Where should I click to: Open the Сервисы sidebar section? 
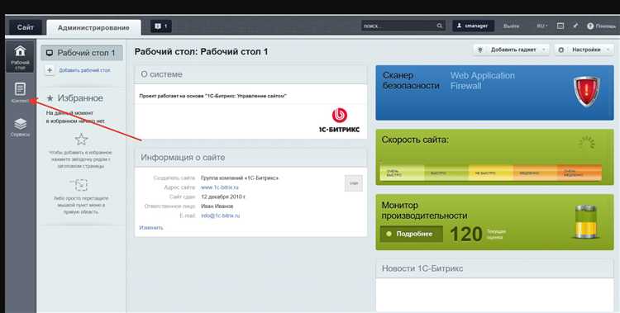(20, 127)
